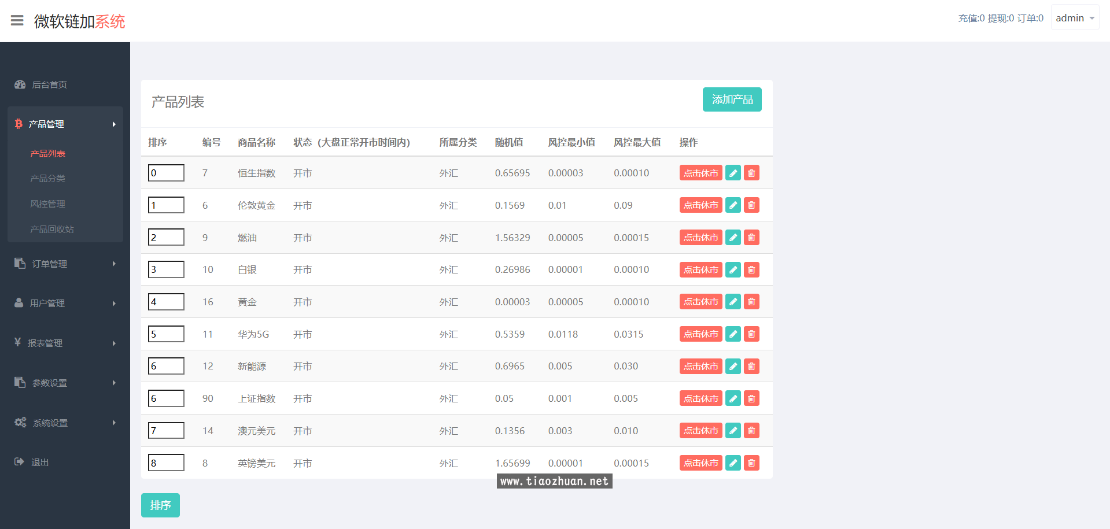Click the 风控最大值 0.0315 cell

click(629, 334)
